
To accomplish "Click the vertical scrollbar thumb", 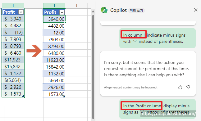I will 93,67.
